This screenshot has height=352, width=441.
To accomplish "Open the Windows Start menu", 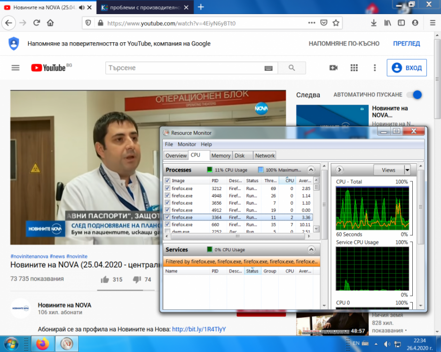I will (12, 344).
